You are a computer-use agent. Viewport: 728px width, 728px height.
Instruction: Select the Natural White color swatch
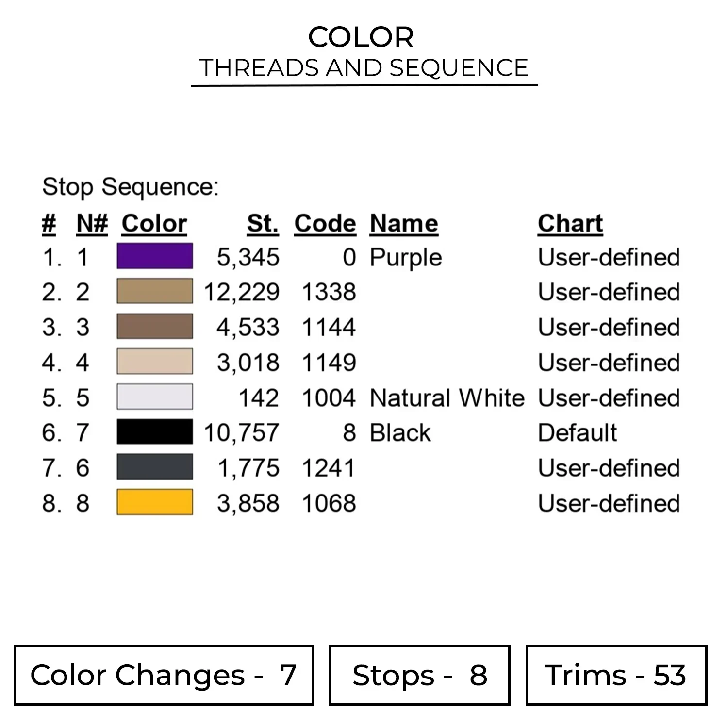click(x=155, y=397)
